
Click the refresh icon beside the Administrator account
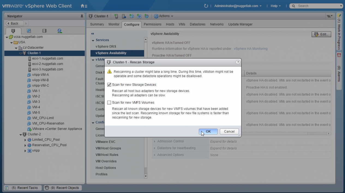[206, 6]
